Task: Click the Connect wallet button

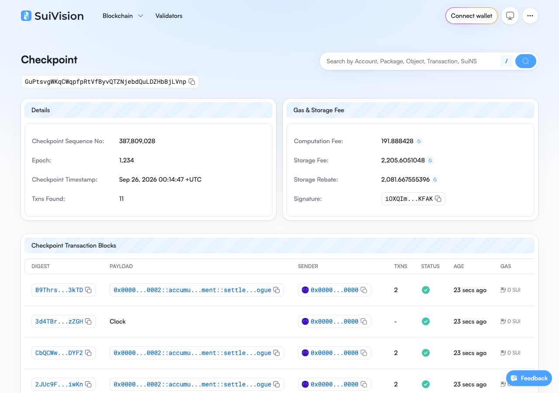Action: tap(472, 16)
